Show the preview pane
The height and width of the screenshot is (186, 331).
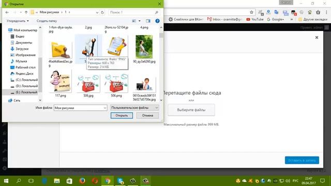coord(148,21)
